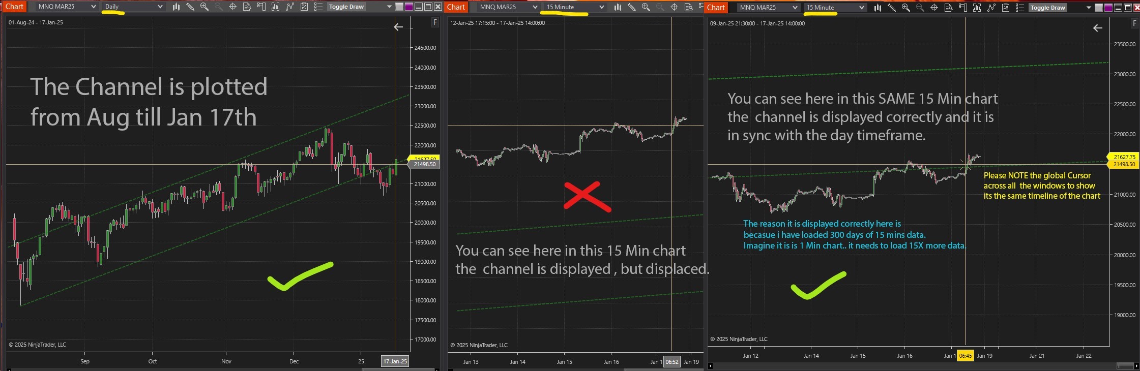1140x371 pixels.
Task: Open Properties list icon in right chart toolbar
Action: (x=1020, y=8)
